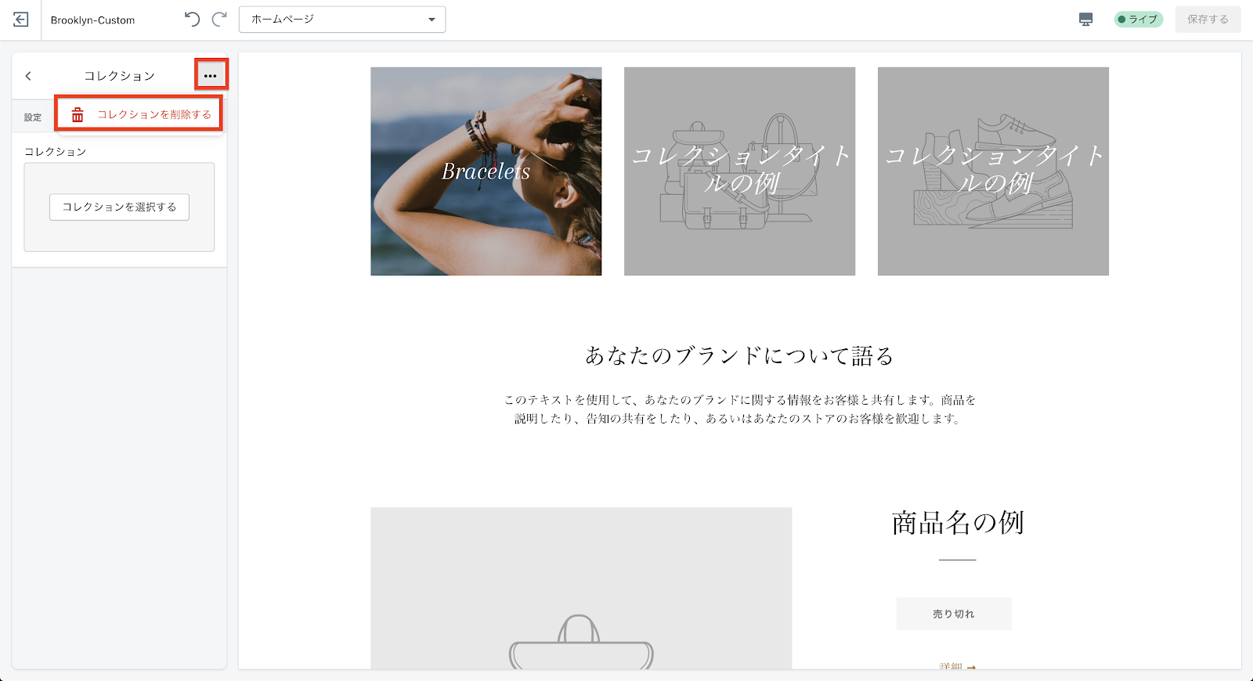
Task: Select the Bracelets collection image
Action: pyautogui.click(x=486, y=171)
